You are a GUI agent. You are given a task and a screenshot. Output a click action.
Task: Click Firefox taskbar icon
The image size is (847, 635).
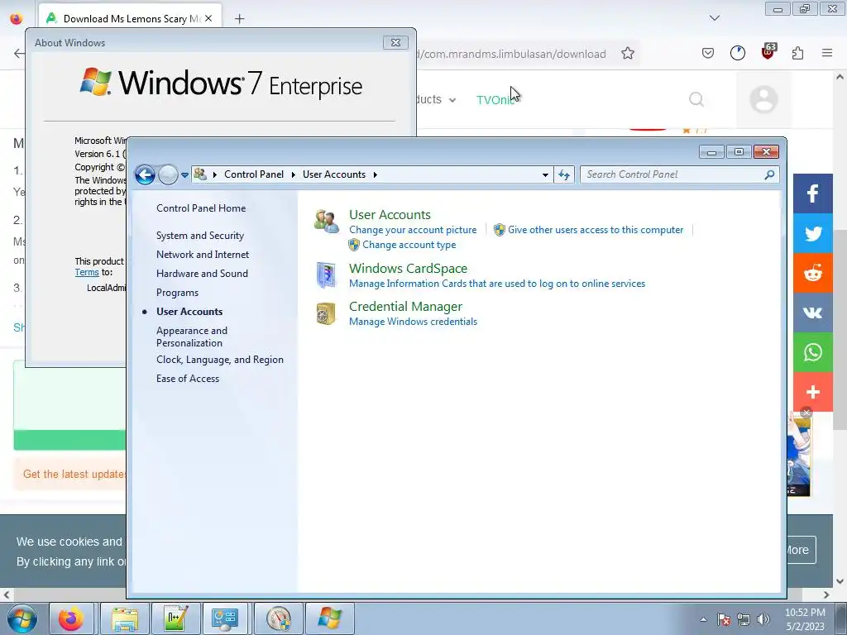[71, 618]
